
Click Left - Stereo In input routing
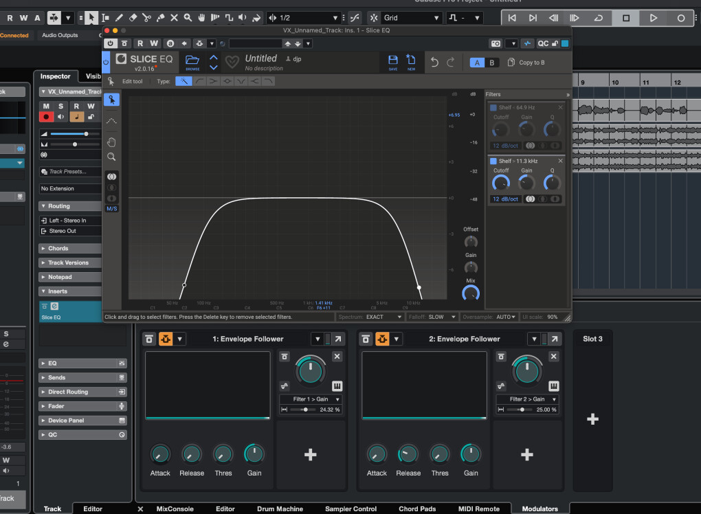71,221
